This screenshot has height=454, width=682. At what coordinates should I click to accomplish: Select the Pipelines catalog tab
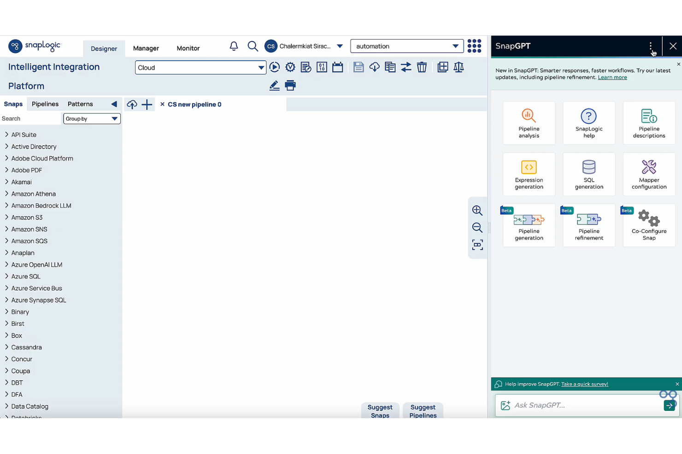click(x=45, y=104)
